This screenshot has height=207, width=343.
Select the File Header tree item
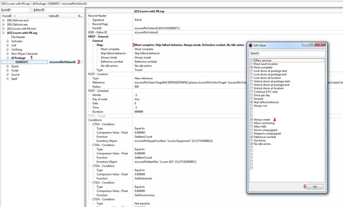click(18, 37)
